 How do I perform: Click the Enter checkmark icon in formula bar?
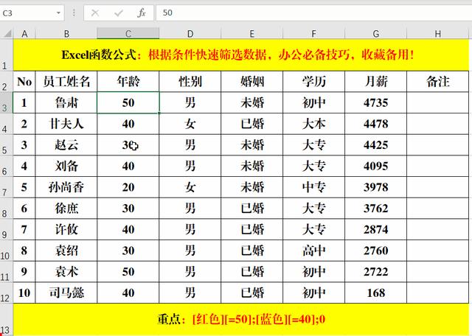[119, 13]
